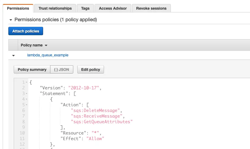Open the Trust relationships tab

(55, 8)
